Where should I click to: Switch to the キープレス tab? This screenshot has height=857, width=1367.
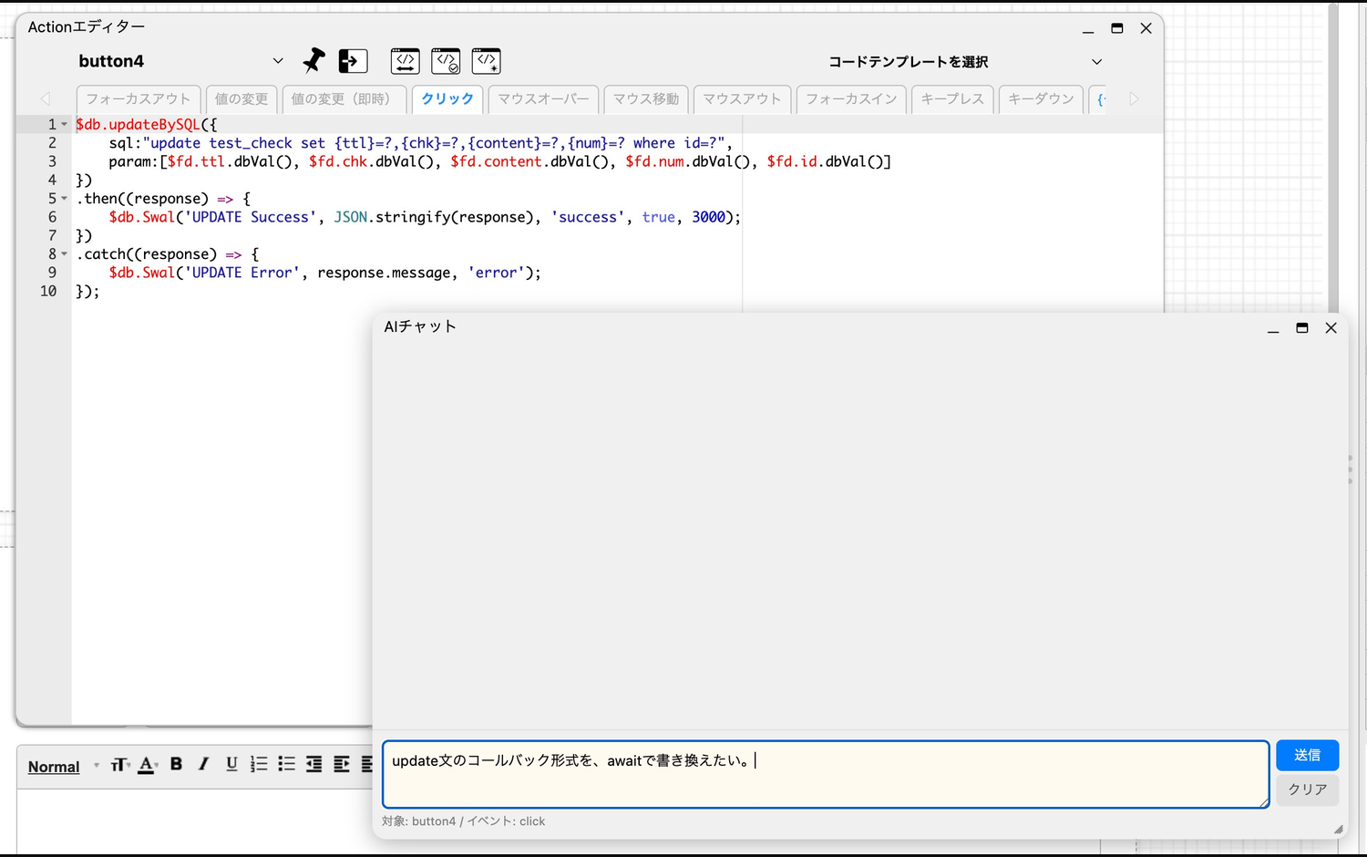952,99
